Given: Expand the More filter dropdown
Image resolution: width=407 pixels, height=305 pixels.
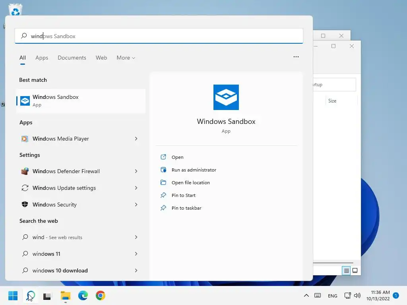Looking at the screenshot, I should coord(126,58).
